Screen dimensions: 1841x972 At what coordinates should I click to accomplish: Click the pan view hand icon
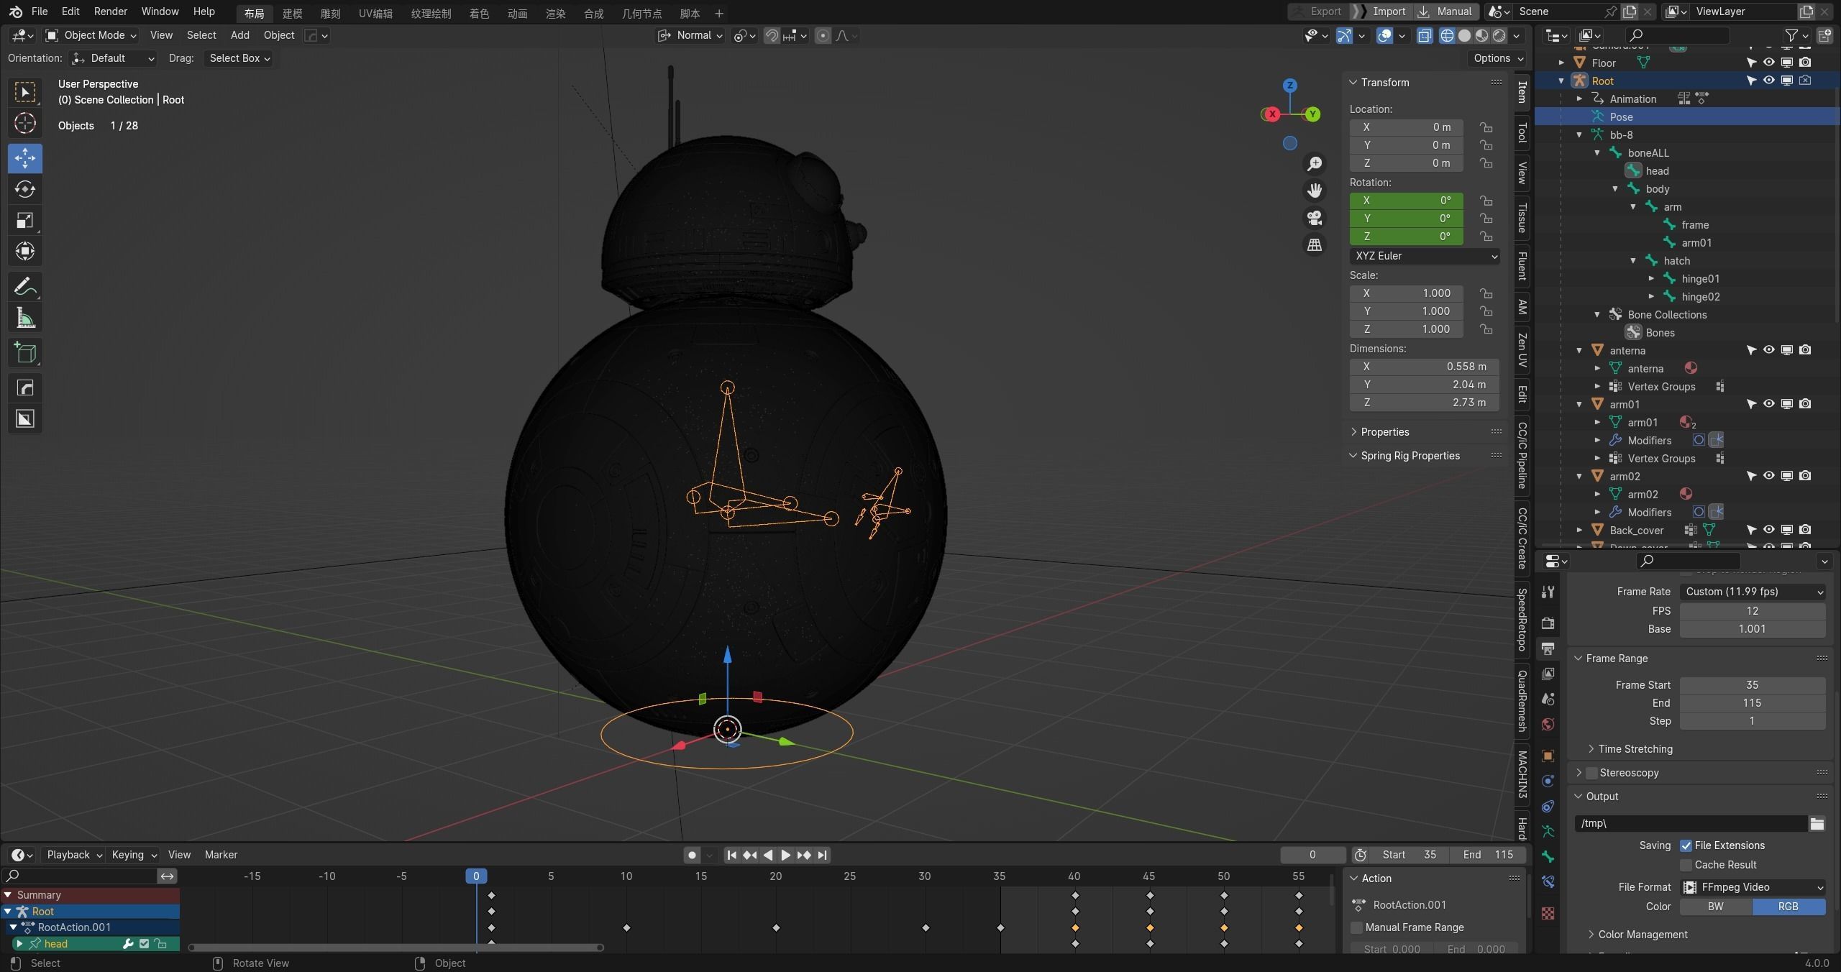click(x=1315, y=191)
